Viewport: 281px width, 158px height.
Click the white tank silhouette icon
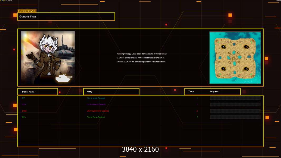(x=64, y=78)
